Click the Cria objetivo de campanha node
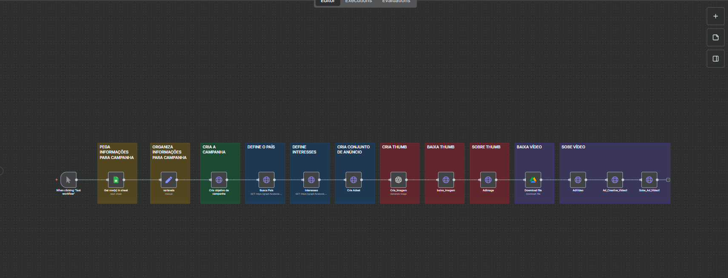Viewport: 728px width, 278px height. coord(219,180)
